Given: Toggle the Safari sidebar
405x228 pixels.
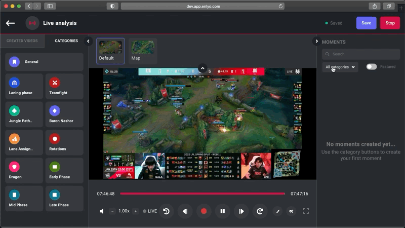Looking at the screenshot, I should (x=50, y=6).
